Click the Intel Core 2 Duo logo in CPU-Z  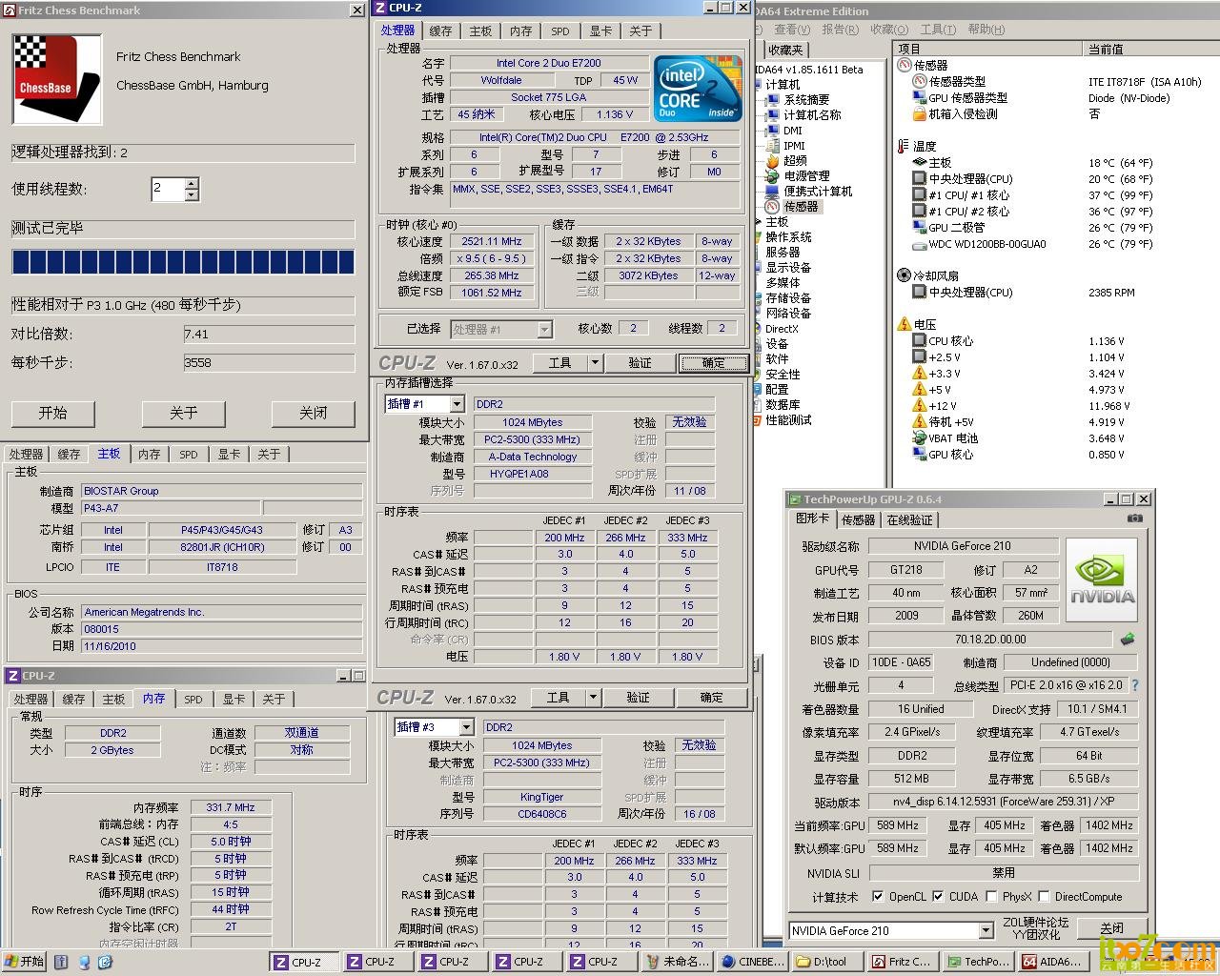697,89
